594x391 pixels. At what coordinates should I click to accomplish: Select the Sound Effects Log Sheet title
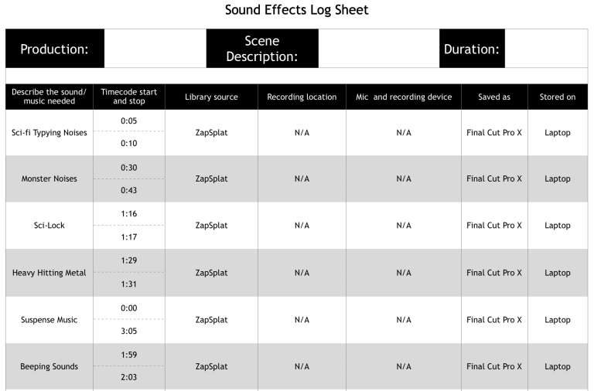tap(297, 10)
